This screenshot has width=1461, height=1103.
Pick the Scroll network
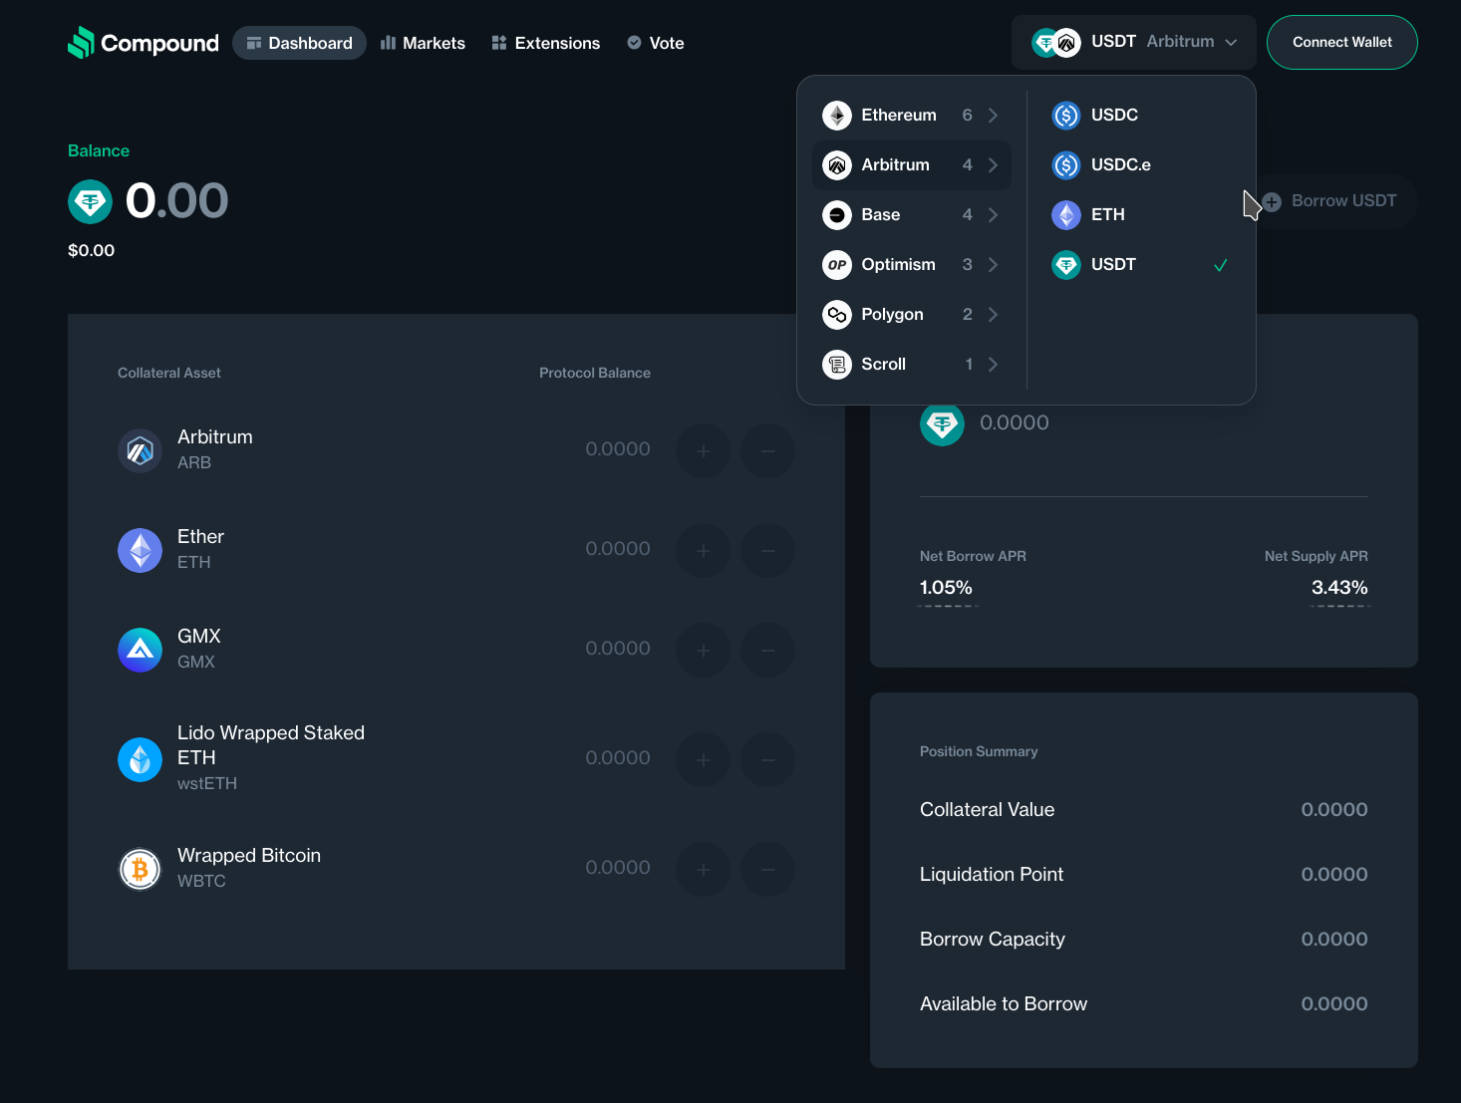tap(911, 365)
